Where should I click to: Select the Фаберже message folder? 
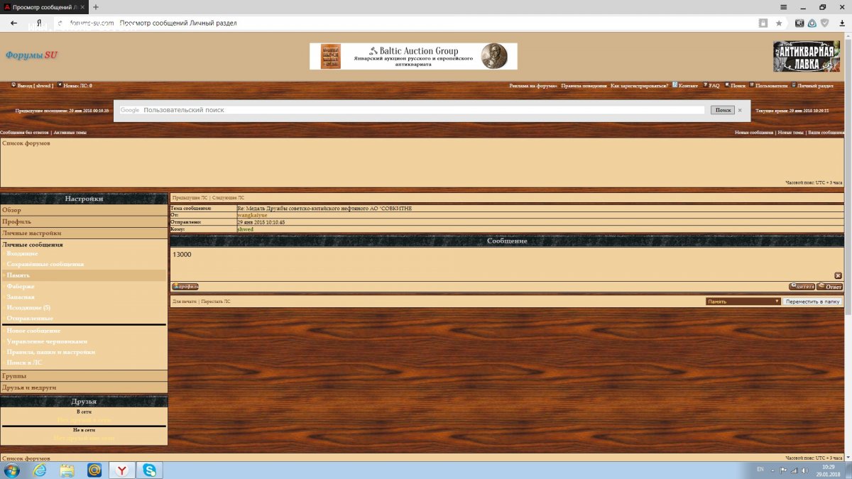coord(21,286)
